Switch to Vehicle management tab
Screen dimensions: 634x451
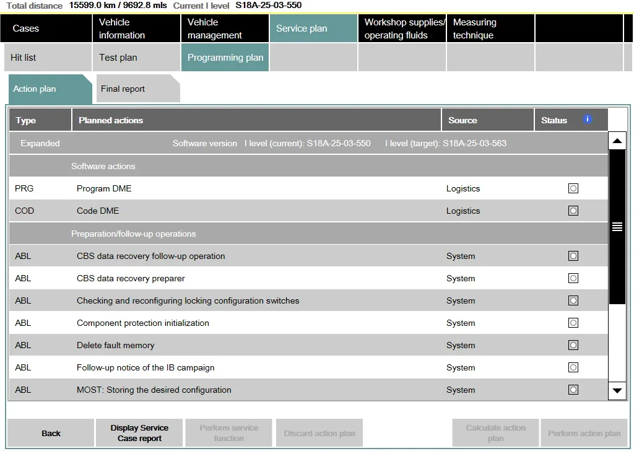[x=225, y=28]
